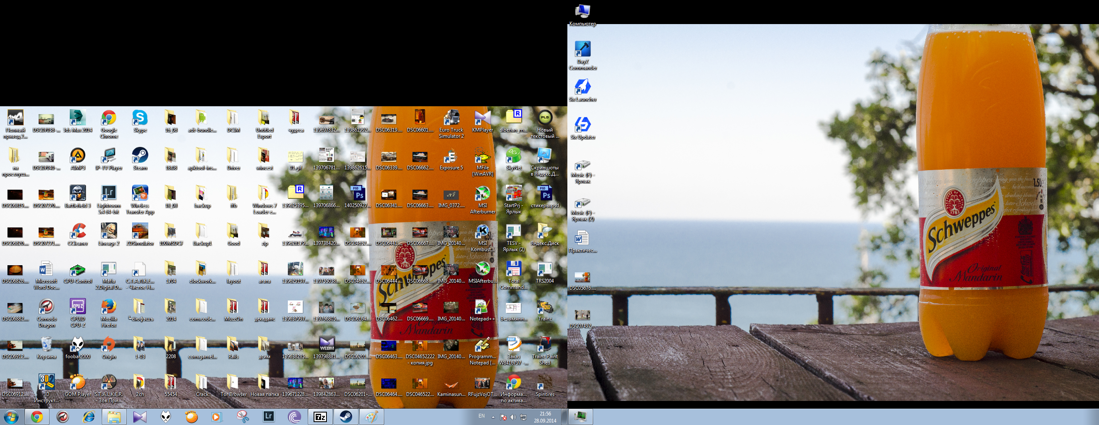Open the Skype desktop shortcut
The width and height of the screenshot is (1099, 425).
point(140,122)
